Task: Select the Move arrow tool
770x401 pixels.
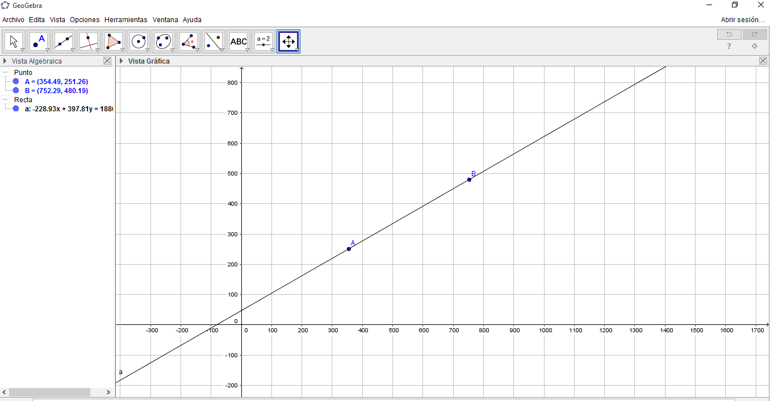Action: click(13, 40)
